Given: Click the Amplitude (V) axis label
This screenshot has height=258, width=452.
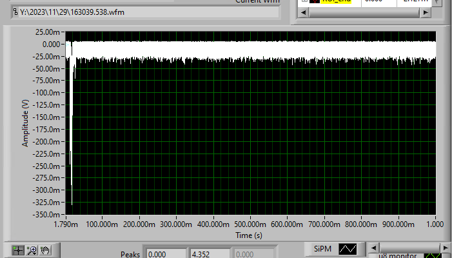Looking at the screenshot, I should point(25,123).
